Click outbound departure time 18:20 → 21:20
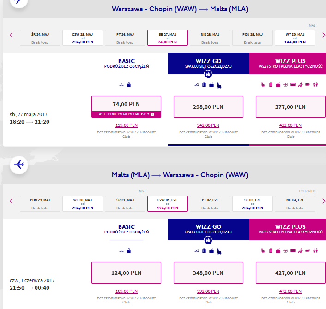Viewport: 326px width, 309px height. 30,122
